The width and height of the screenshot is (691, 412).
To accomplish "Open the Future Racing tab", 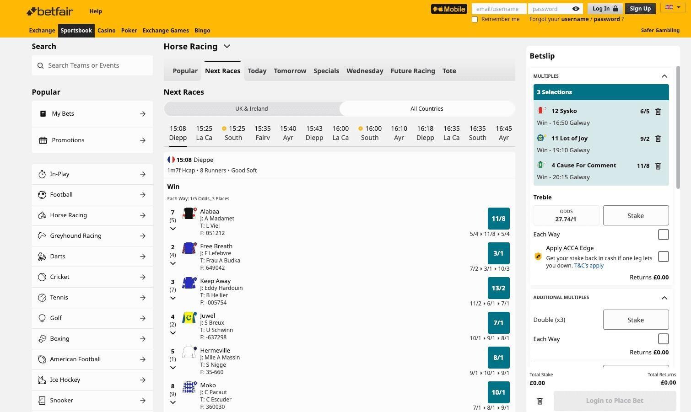I will [x=413, y=71].
